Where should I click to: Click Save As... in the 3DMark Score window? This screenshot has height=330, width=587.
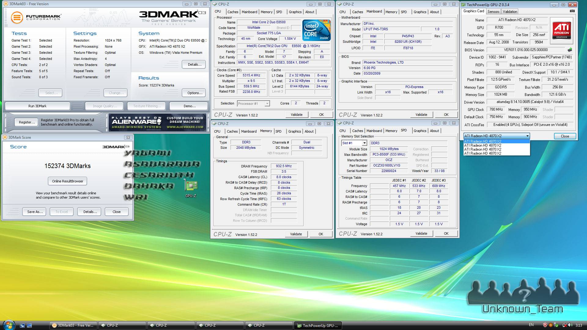(35, 212)
